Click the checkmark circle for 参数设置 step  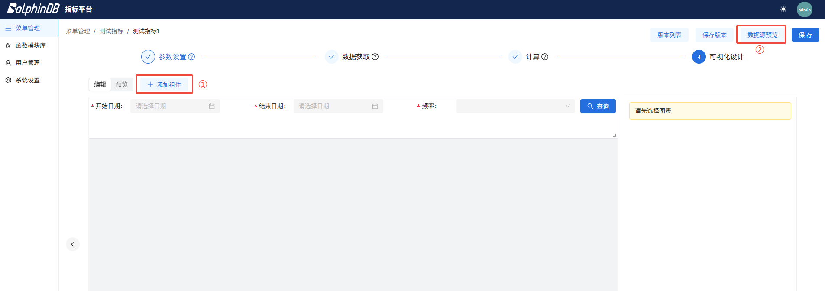click(148, 57)
